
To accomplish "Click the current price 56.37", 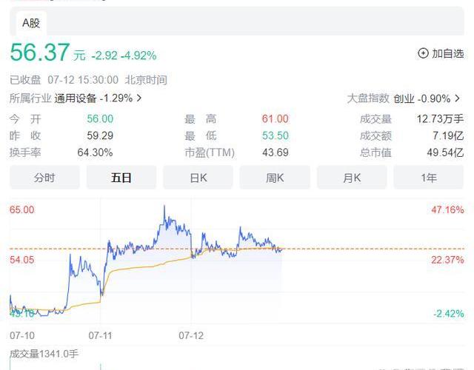I will coord(39,53).
